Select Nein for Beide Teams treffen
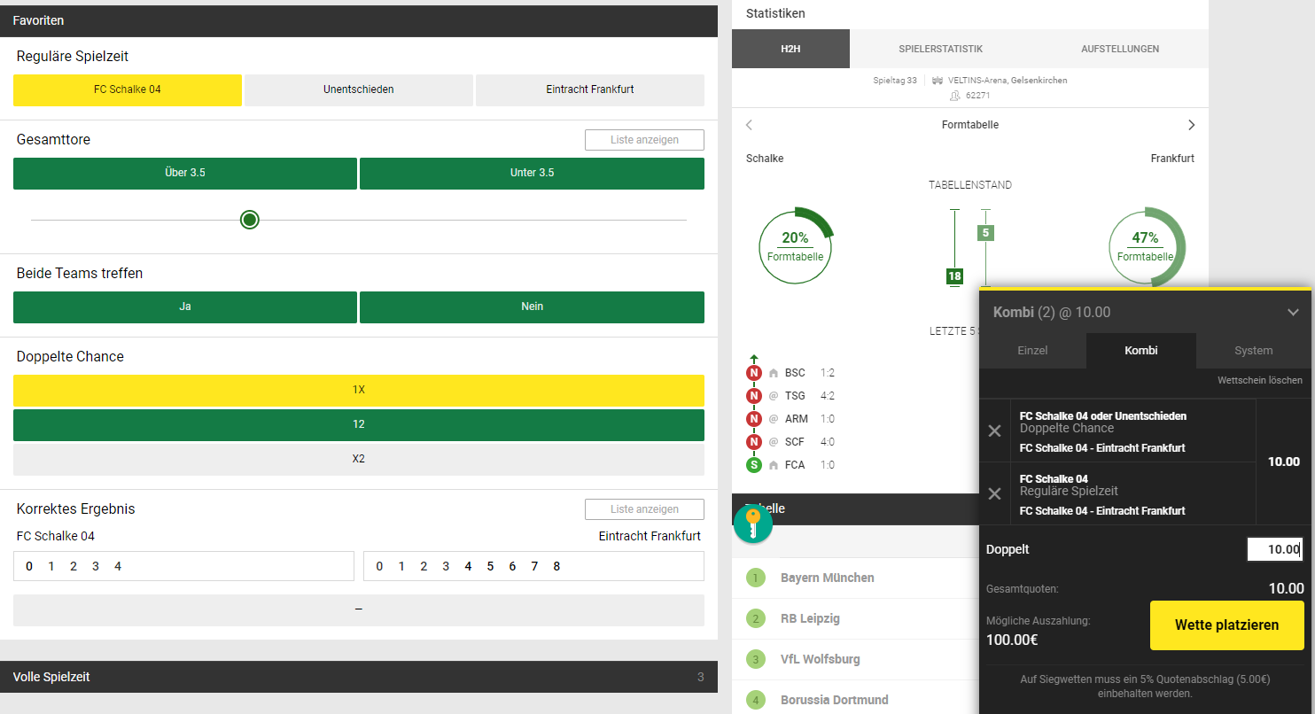The image size is (1315, 714). tap(533, 307)
